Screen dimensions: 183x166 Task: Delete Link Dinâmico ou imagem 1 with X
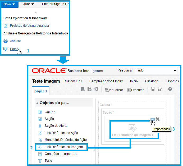(158, 119)
